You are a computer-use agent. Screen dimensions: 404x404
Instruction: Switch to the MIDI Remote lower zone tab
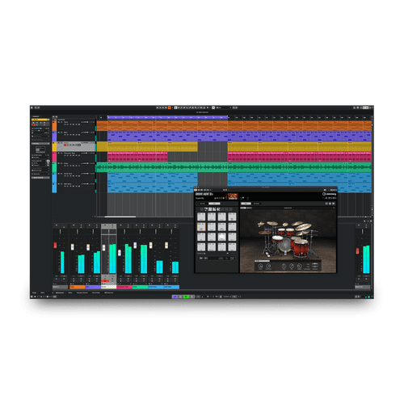pos(109,292)
